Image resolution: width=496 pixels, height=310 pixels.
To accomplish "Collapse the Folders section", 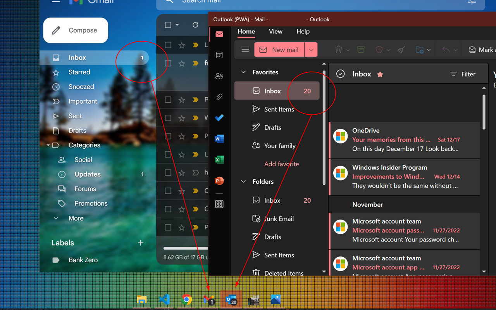I will pos(243,181).
